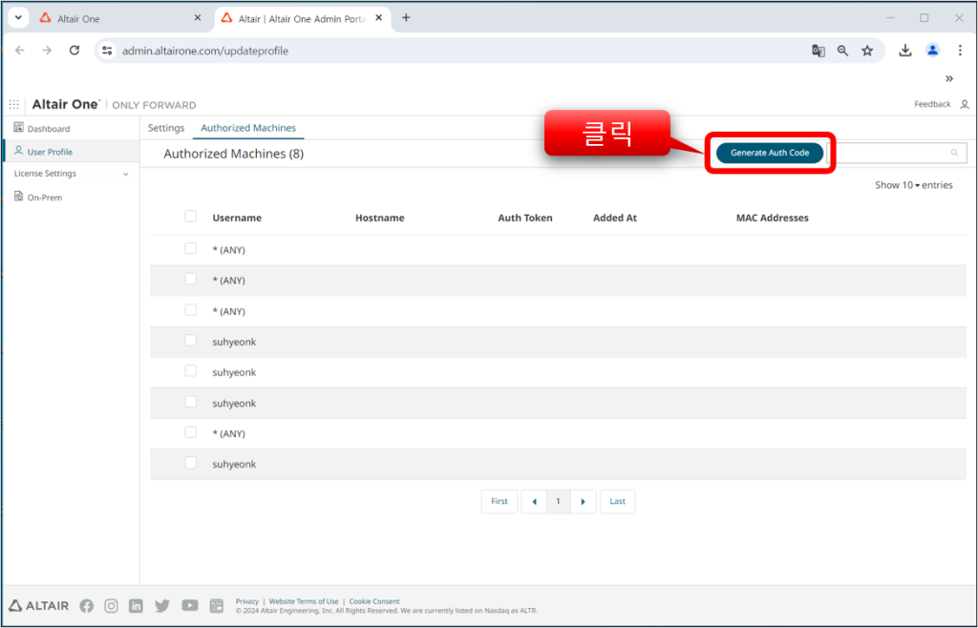Click the On-Prem building icon
978x628 pixels.
(x=19, y=197)
